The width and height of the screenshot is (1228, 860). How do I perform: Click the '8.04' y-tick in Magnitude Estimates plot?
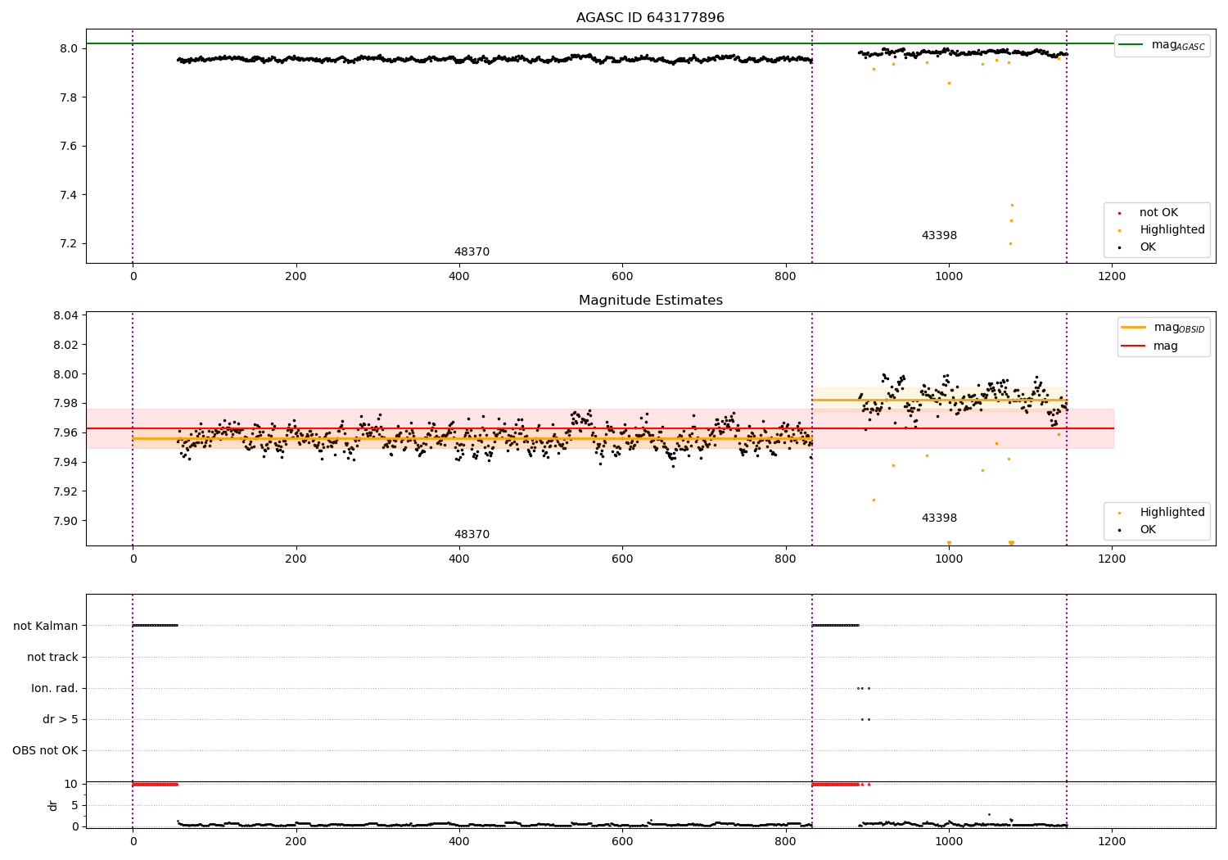click(65, 316)
